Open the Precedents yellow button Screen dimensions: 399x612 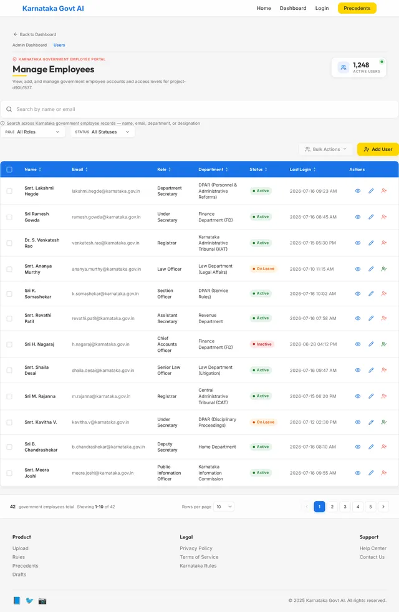point(357,8)
